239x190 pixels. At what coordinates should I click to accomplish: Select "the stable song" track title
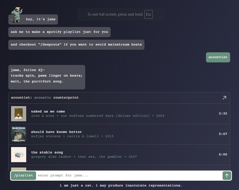coord(47,152)
